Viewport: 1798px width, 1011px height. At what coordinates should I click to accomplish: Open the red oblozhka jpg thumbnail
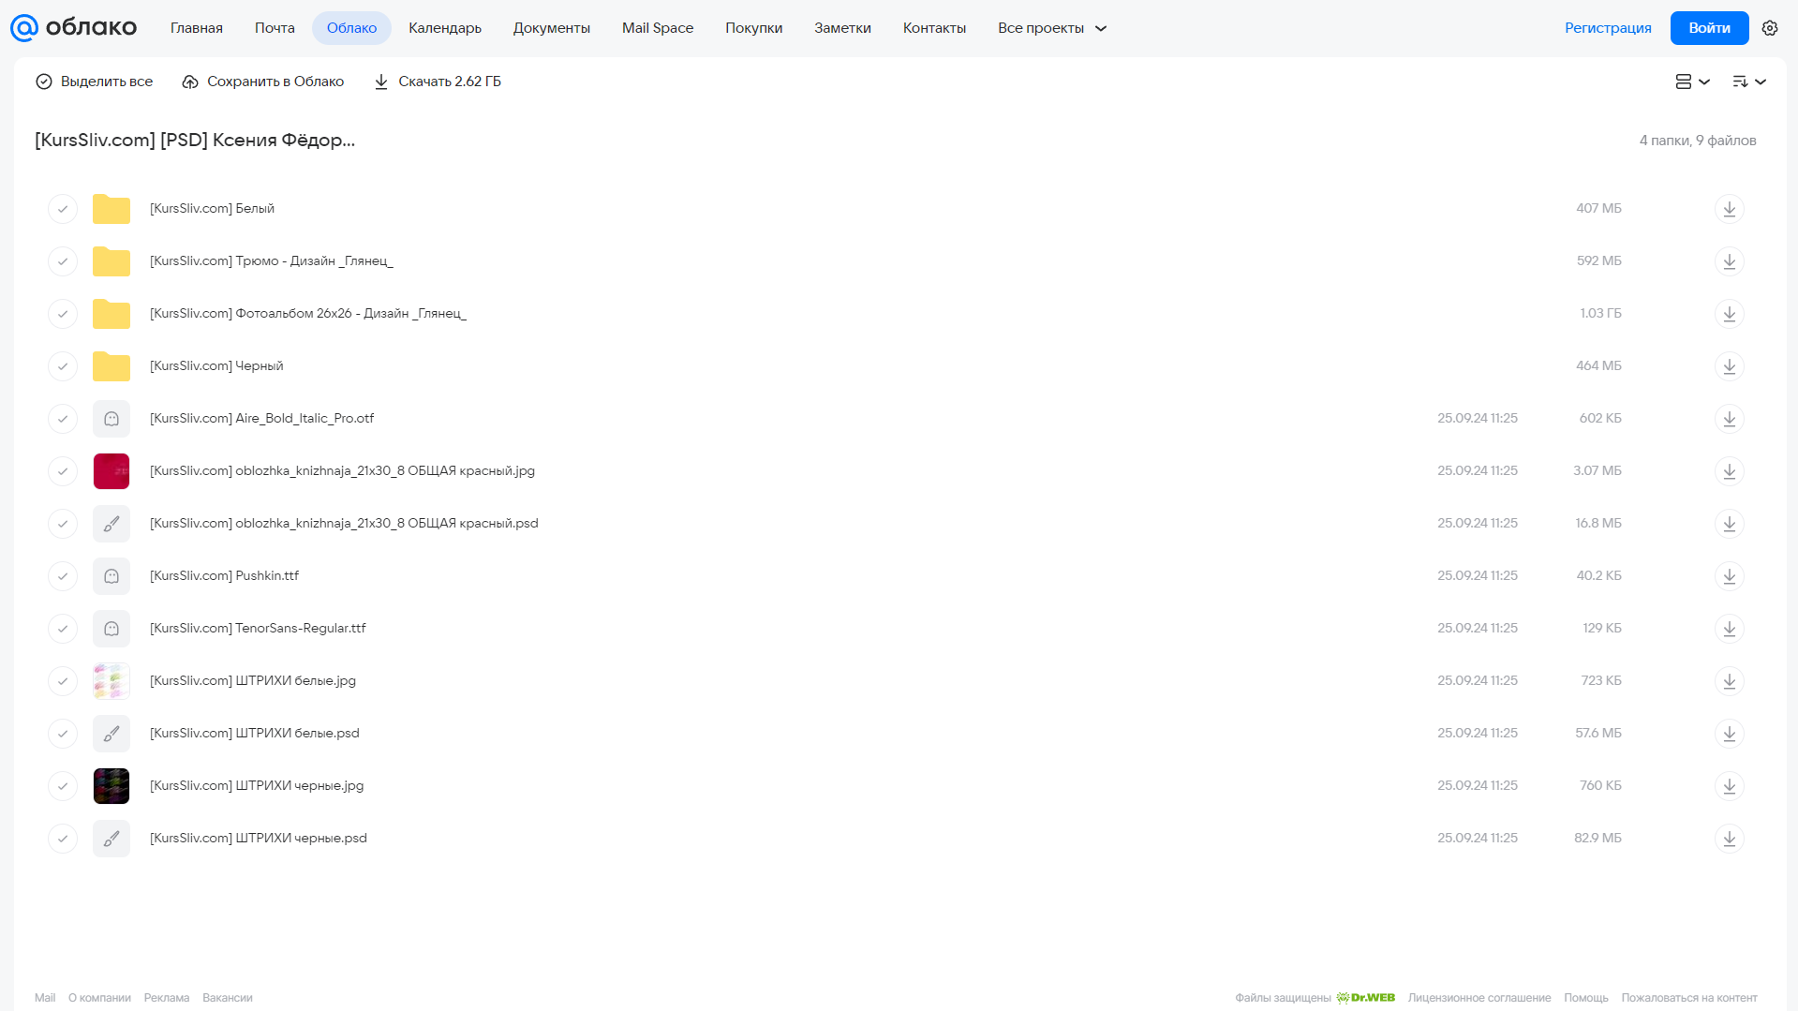coord(111,471)
